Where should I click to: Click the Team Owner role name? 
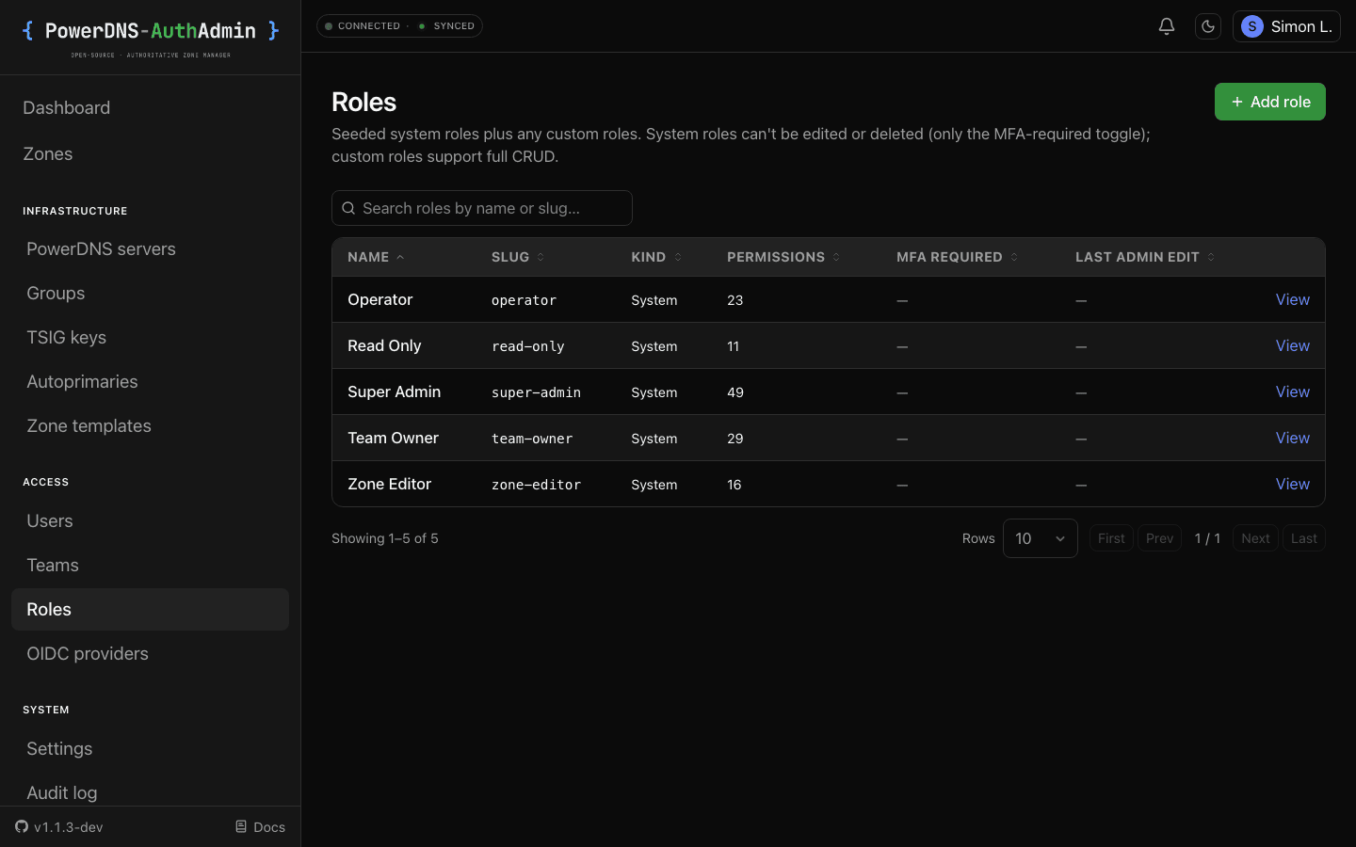tap(393, 438)
